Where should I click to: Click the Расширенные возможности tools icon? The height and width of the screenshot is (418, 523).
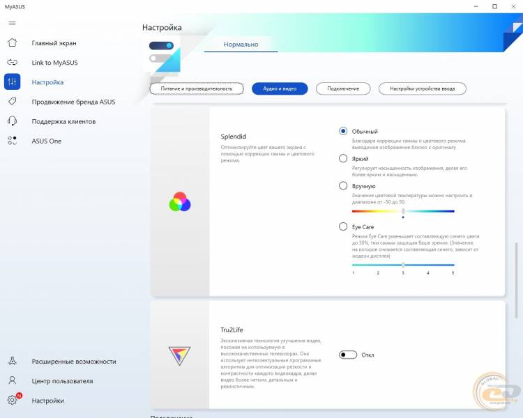point(13,361)
